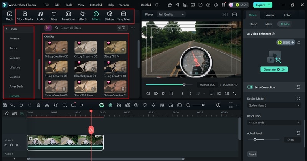Show more timeline tools via double chevron
This screenshot has height=161, width=307.
coord(81,105)
